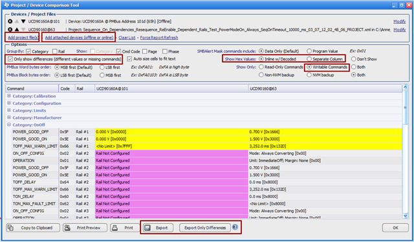This screenshot has width=414, height=242.
Task: Click Add project file(s) link
Action: click(23, 37)
